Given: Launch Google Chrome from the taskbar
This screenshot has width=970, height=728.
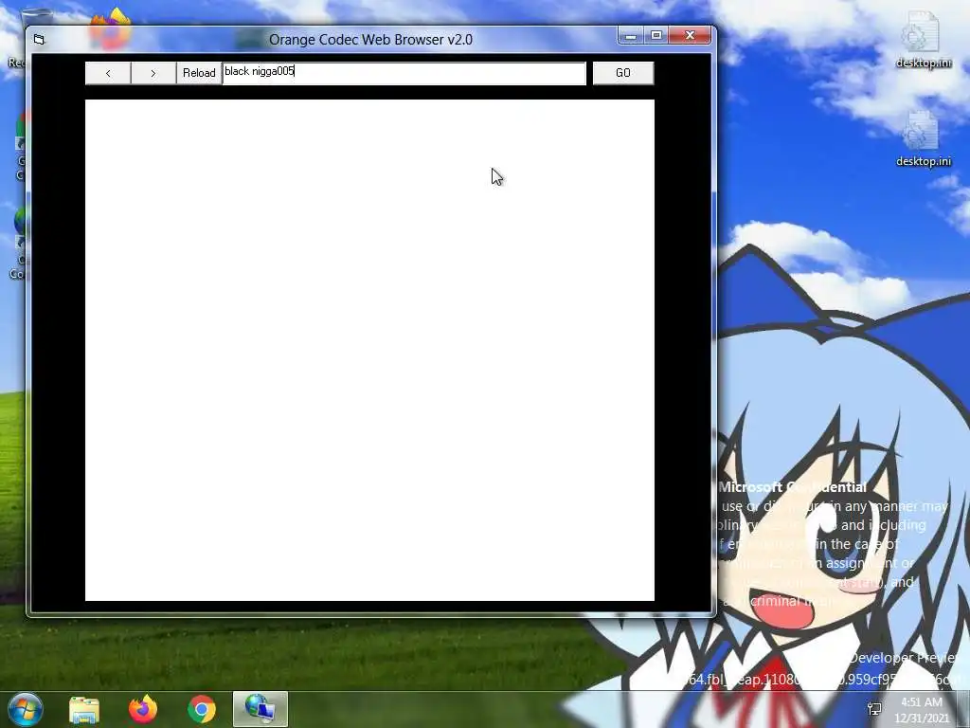Looking at the screenshot, I should click(202, 709).
